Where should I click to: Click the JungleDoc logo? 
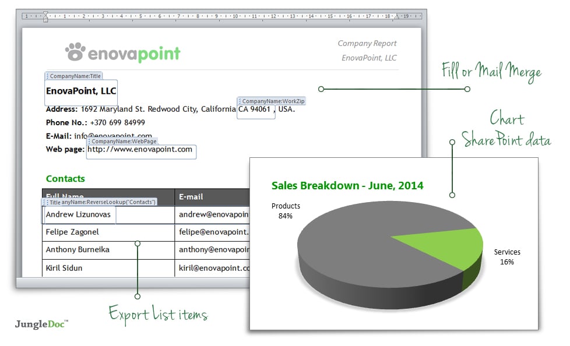point(41,324)
